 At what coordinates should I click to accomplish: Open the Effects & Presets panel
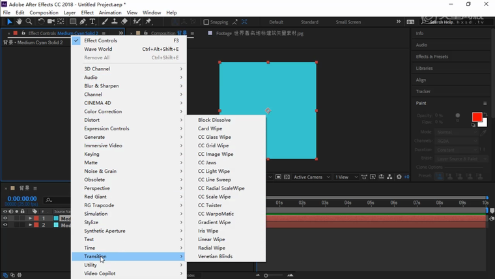(432, 57)
